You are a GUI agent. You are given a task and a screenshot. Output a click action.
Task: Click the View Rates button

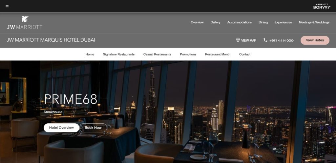point(315,40)
